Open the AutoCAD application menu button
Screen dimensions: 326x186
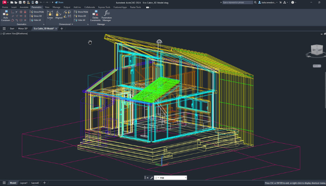4,2
